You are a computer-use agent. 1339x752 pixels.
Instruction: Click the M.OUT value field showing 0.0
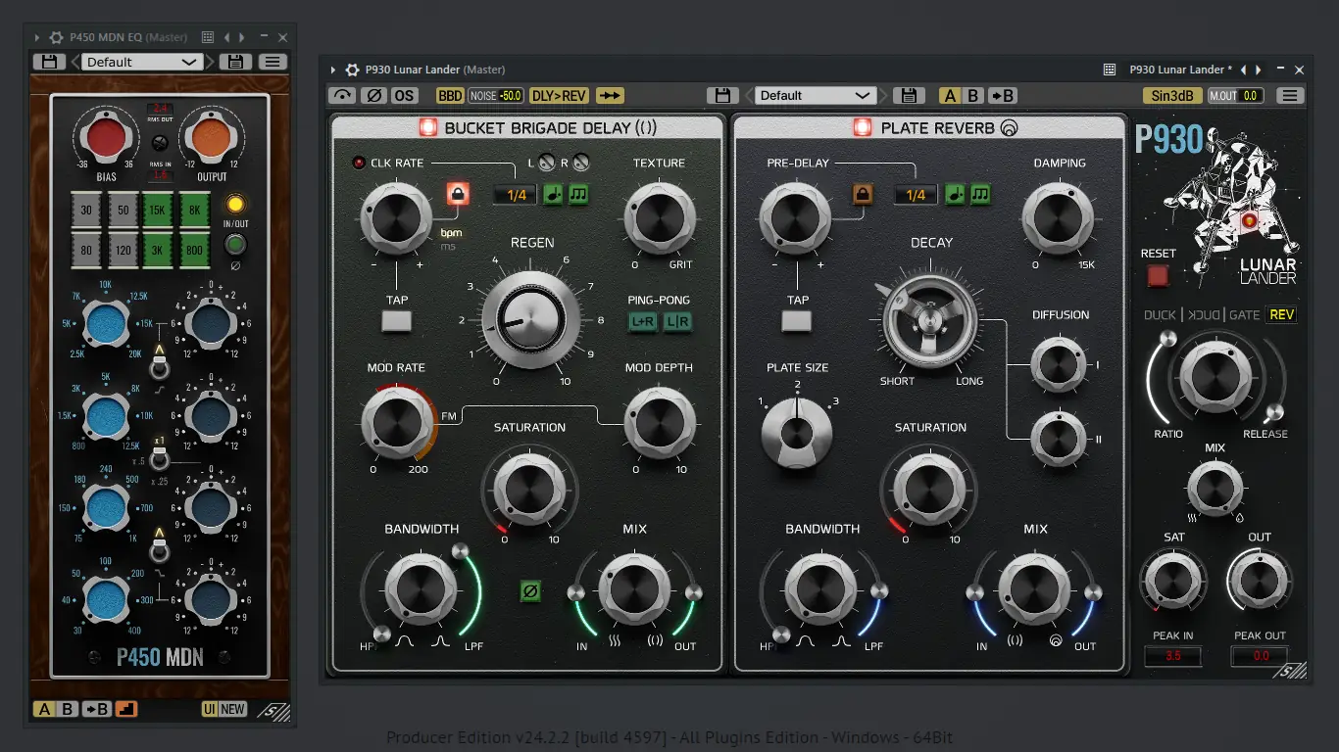point(1235,96)
